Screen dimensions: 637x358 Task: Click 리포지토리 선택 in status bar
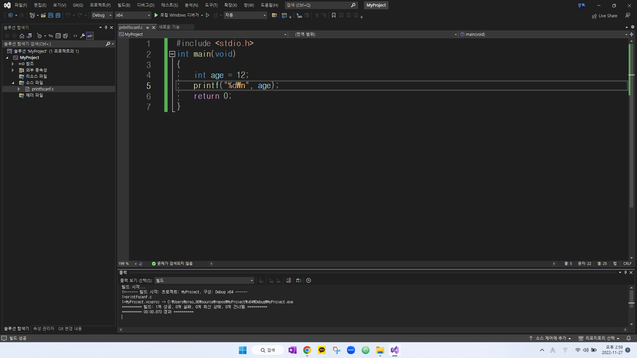pyautogui.click(x=599, y=338)
